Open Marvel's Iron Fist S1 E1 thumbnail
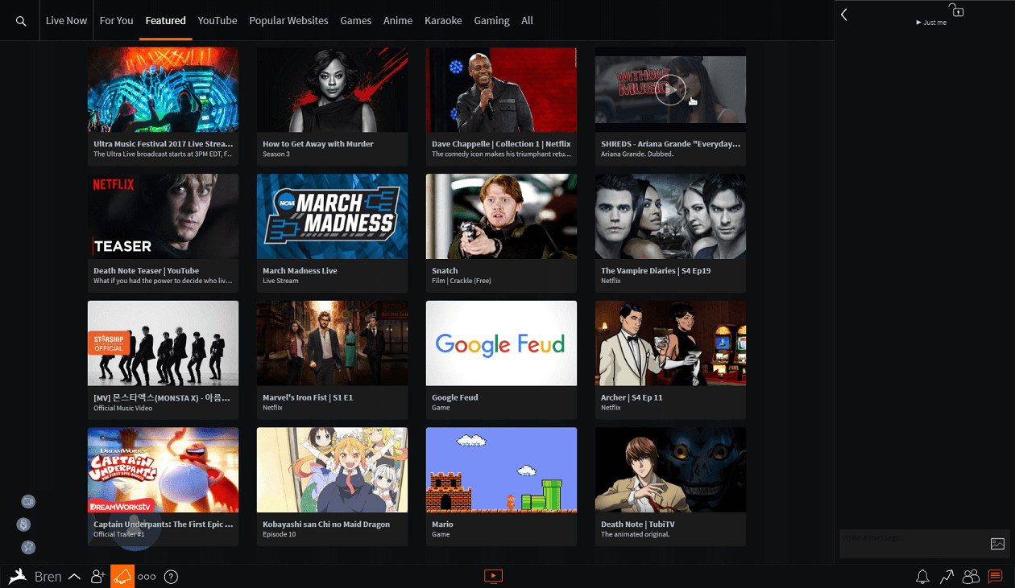1015x588 pixels. 332,343
